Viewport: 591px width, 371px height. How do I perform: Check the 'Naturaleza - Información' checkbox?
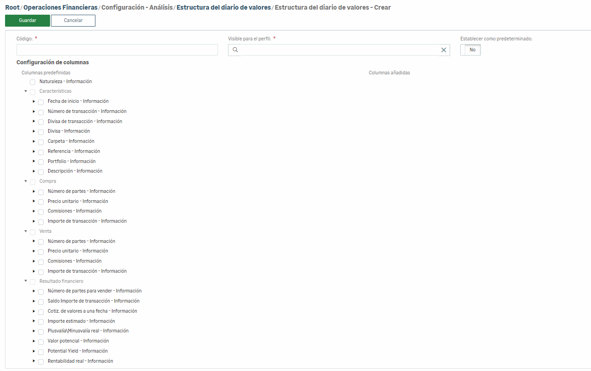point(33,82)
